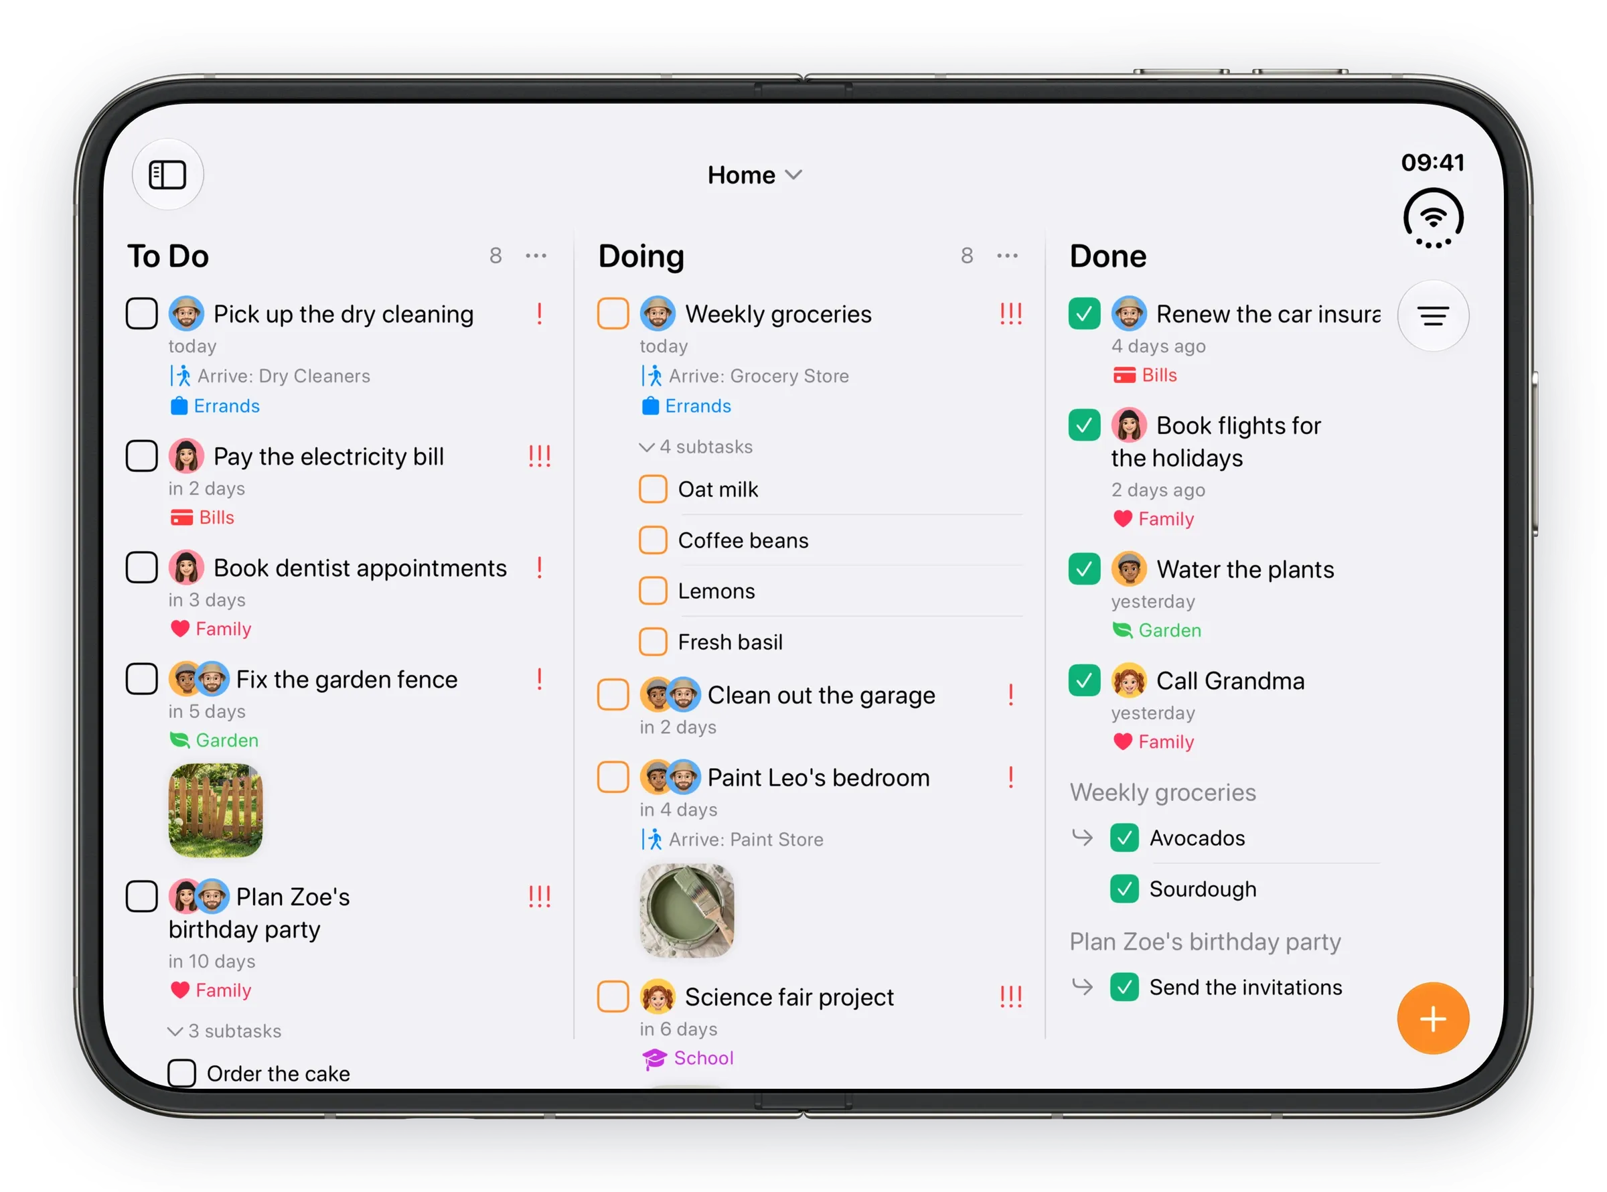
Task: Open the filter lines button
Action: click(x=1432, y=316)
